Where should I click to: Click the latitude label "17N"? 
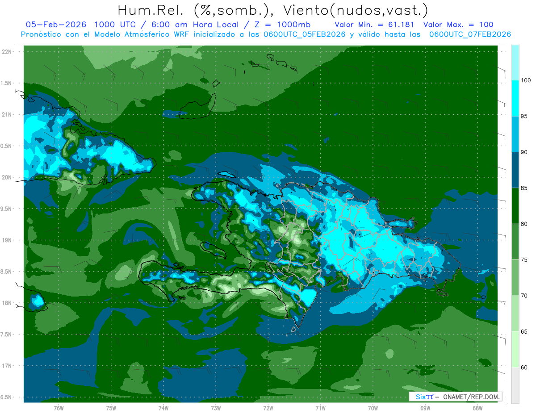(7, 366)
